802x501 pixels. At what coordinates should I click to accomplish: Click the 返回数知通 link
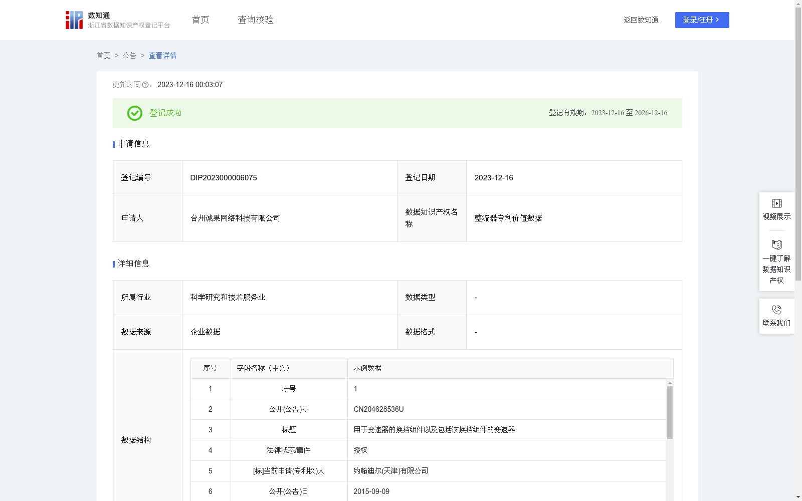[x=641, y=20]
